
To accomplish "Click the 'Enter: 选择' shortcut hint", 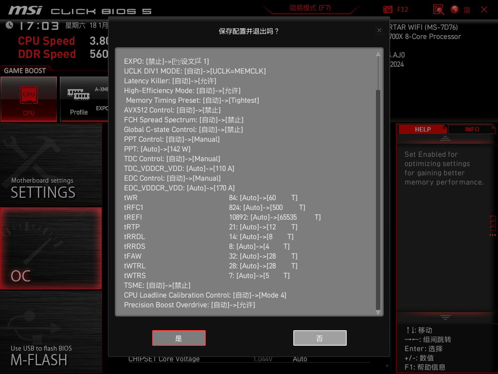I will click(424, 349).
